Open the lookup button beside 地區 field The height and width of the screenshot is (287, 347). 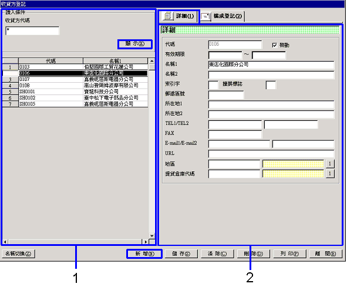pos(330,164)
